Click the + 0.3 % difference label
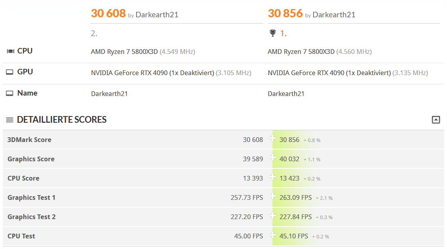 pos(324,218)
